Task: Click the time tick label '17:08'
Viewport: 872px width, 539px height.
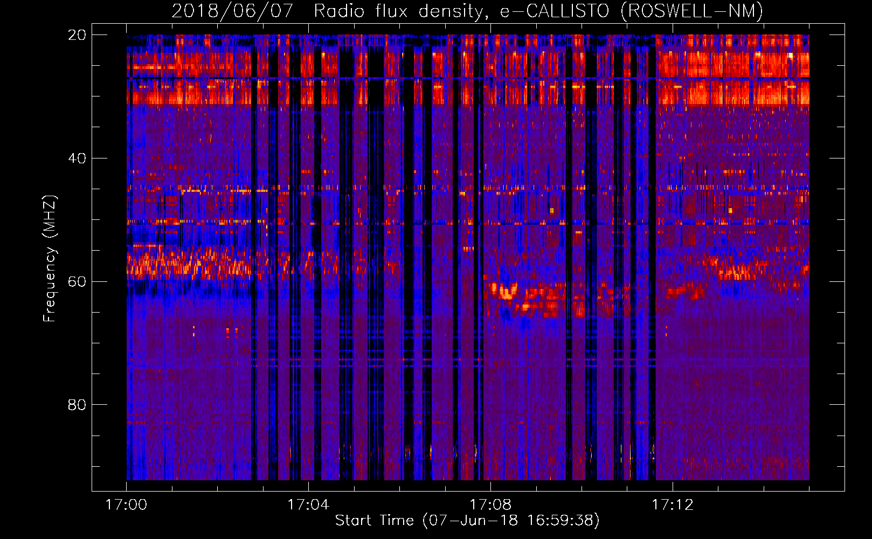Action: (x=490, y=505)
